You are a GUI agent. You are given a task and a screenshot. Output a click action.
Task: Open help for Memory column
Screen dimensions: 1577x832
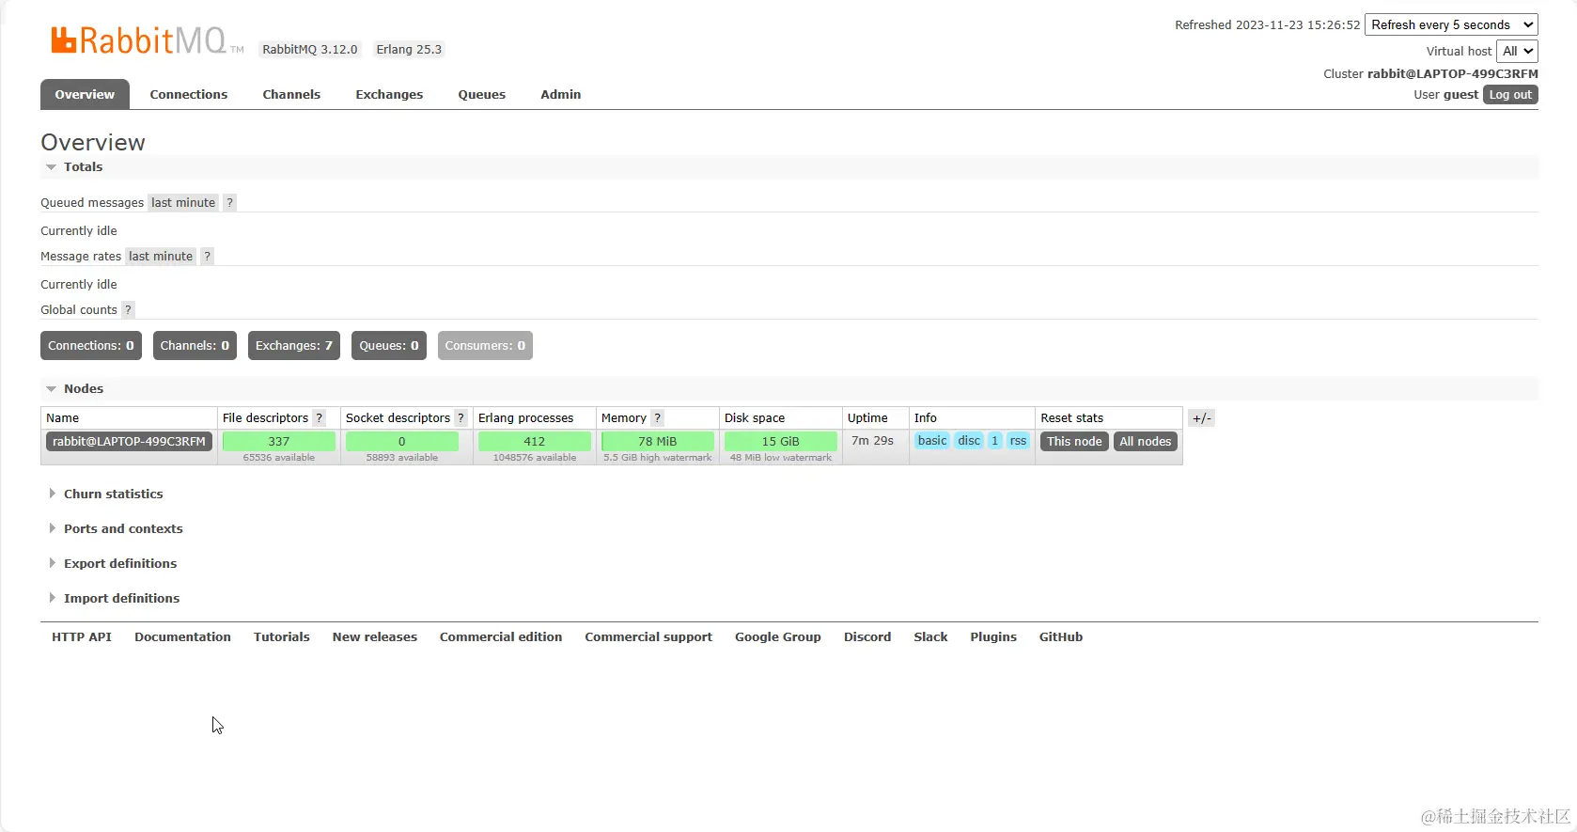pos(657,417)
